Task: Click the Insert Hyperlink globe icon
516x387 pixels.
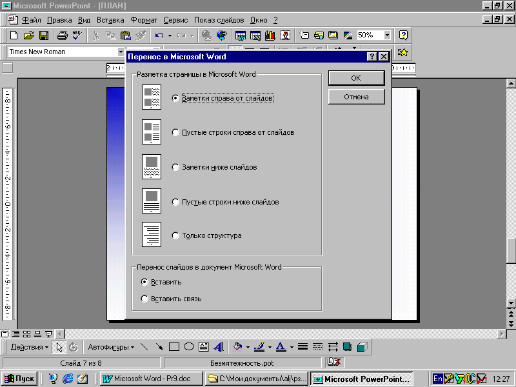Action: [x=206, y=35]
